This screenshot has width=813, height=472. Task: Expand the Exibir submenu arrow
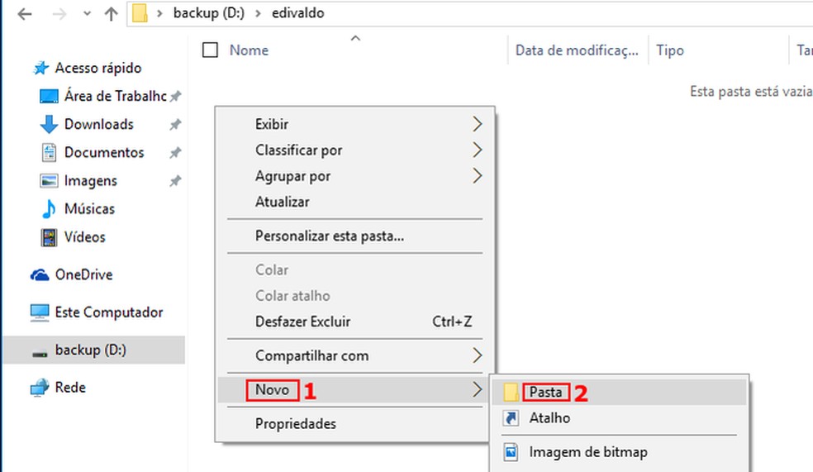pos(477,124)
